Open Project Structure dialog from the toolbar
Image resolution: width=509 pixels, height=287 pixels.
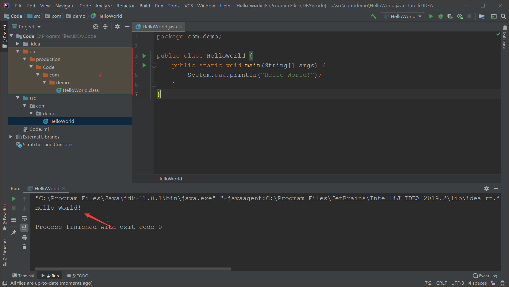point(482,16)
